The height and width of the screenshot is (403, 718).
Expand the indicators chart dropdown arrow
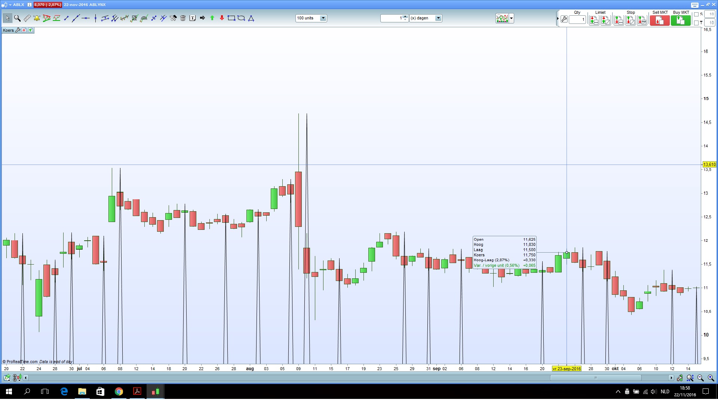pos(511,18)
